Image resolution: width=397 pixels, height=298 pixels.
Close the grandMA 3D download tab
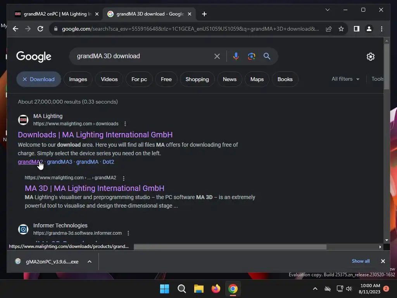point(189,14)
